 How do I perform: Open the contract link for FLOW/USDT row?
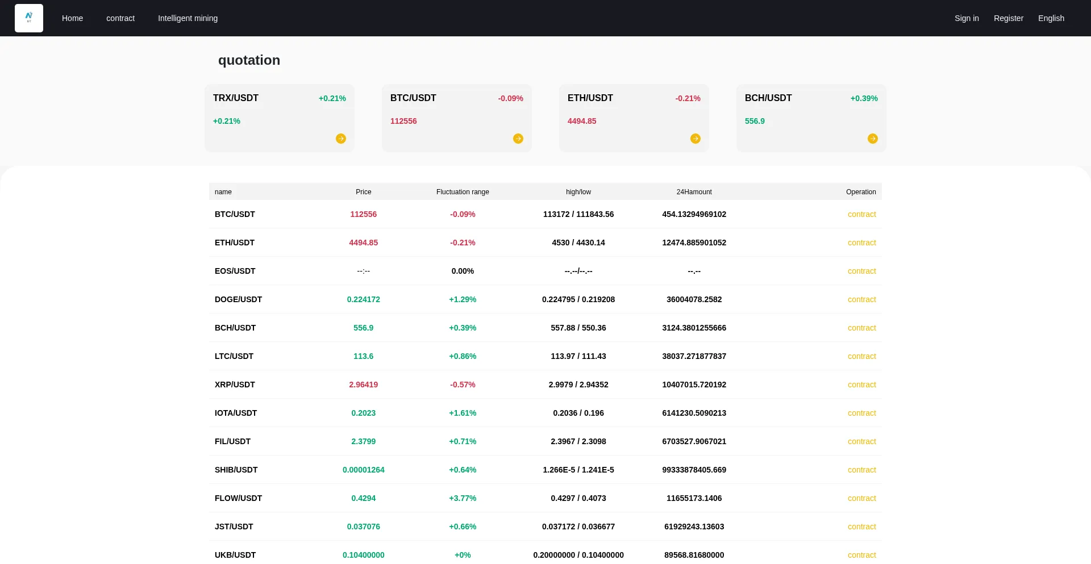(862, 498)
